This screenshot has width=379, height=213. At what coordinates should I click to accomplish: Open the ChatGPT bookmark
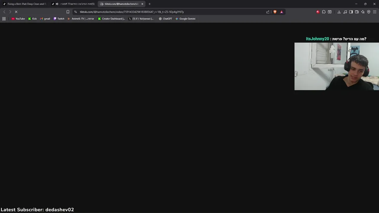[165, 19]
